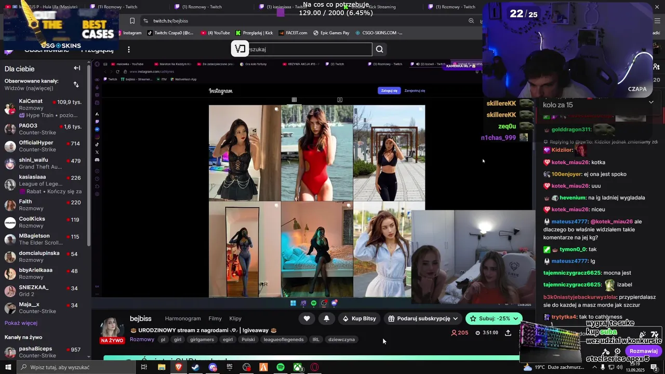Click the dziewczyna tag
The height and width of the screenshot is (374, 665).
pos(341,340)
